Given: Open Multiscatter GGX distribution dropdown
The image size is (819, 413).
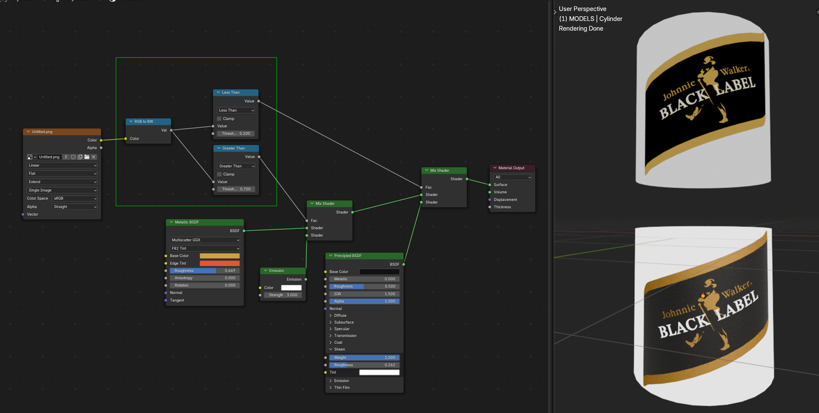Looking at the screenshot, I should (205, 240).
